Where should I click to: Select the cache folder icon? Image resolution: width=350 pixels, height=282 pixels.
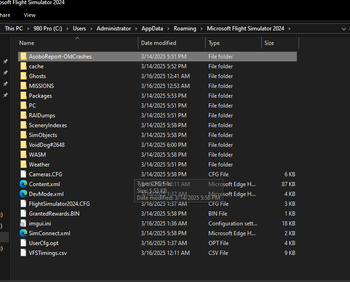coord(23,66)
